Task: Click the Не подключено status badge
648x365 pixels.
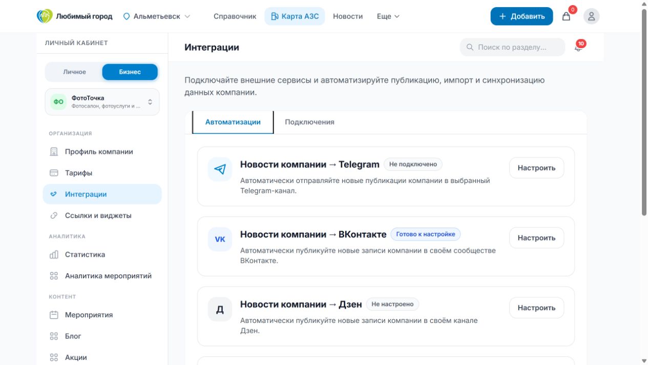Action: click(x=413, y=165)
